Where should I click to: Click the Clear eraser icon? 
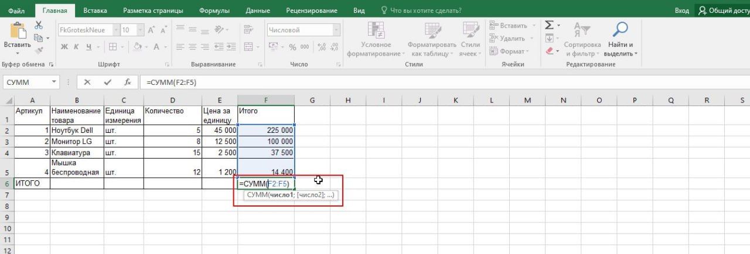(549, 51)
